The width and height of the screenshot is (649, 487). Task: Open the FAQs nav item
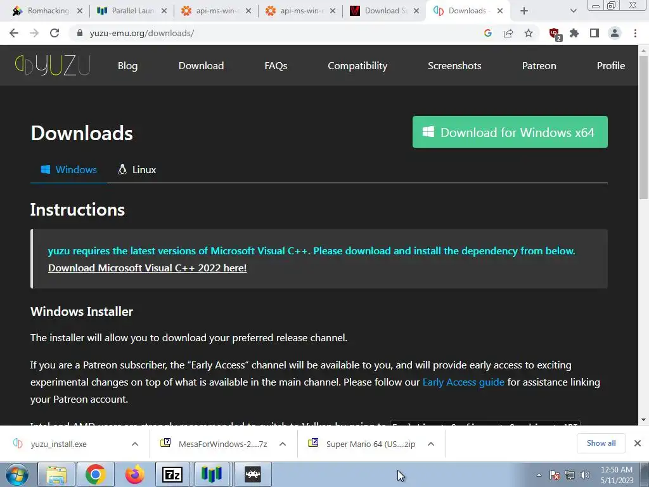[276, 66]
